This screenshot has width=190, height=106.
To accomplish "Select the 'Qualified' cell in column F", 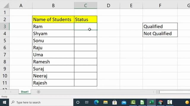I will point(160,26).
